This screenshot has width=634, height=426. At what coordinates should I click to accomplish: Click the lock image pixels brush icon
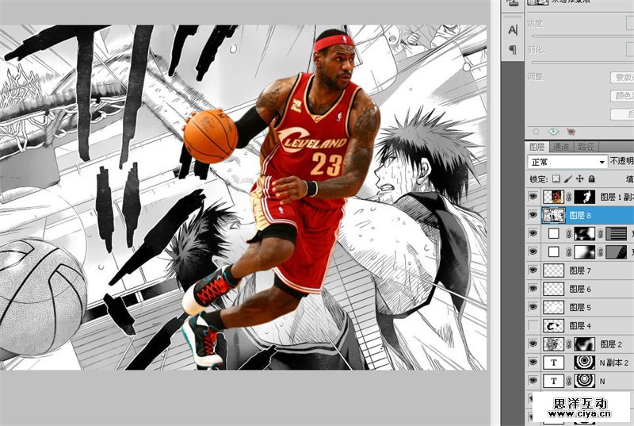coord(567,179)
